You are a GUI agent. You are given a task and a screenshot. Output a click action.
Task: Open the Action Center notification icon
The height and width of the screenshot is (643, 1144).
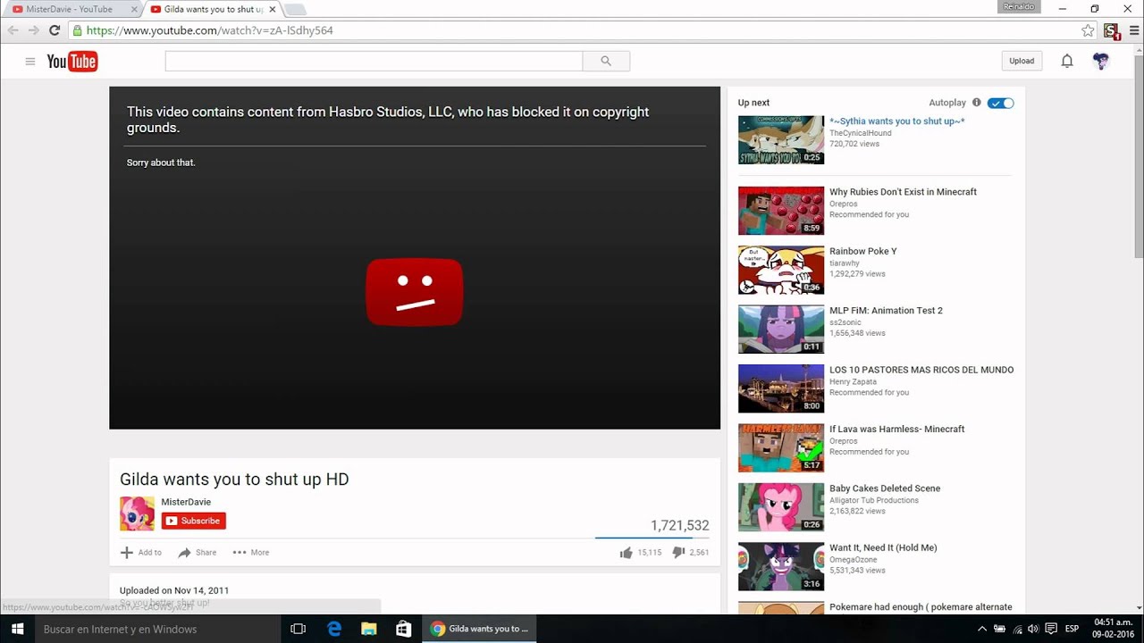1051,629
